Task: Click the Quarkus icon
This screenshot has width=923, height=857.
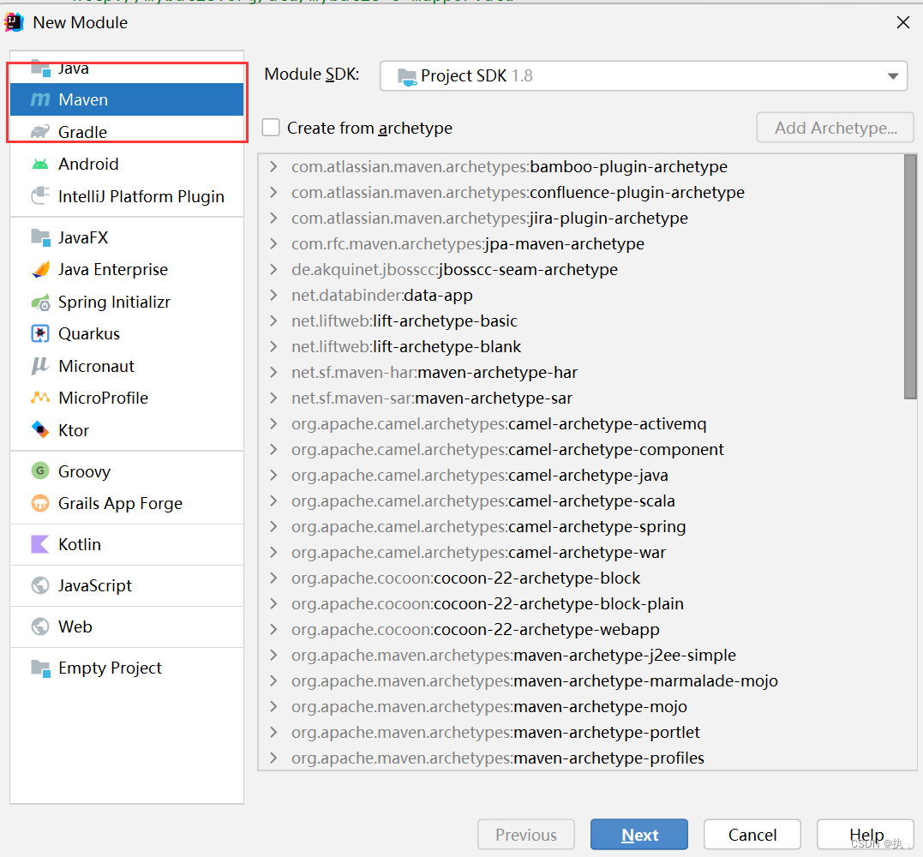Action: point(40,333)
